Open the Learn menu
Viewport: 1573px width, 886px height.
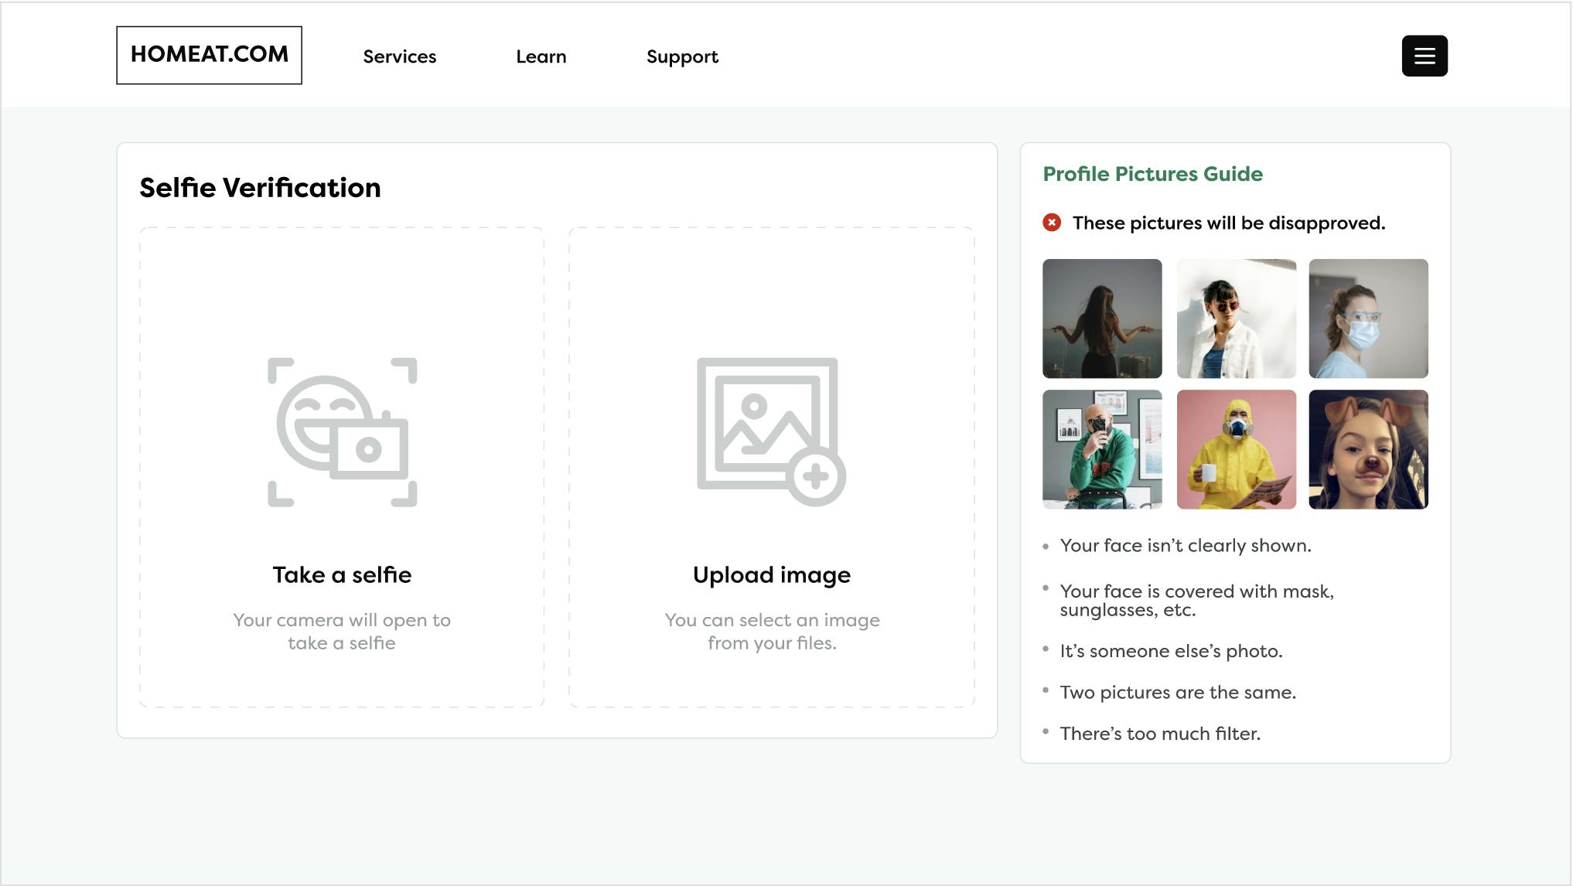click(x=541, y=56)
